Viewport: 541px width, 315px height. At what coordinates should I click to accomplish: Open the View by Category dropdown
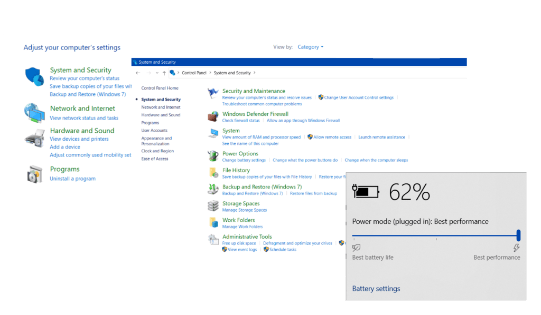click(310, 47)
